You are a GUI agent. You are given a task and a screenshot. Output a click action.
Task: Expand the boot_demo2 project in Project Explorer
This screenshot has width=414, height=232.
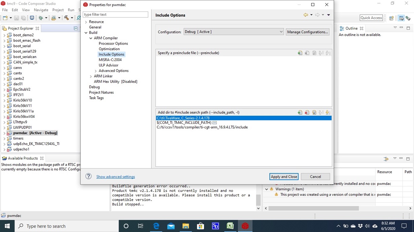coord(4,35)
